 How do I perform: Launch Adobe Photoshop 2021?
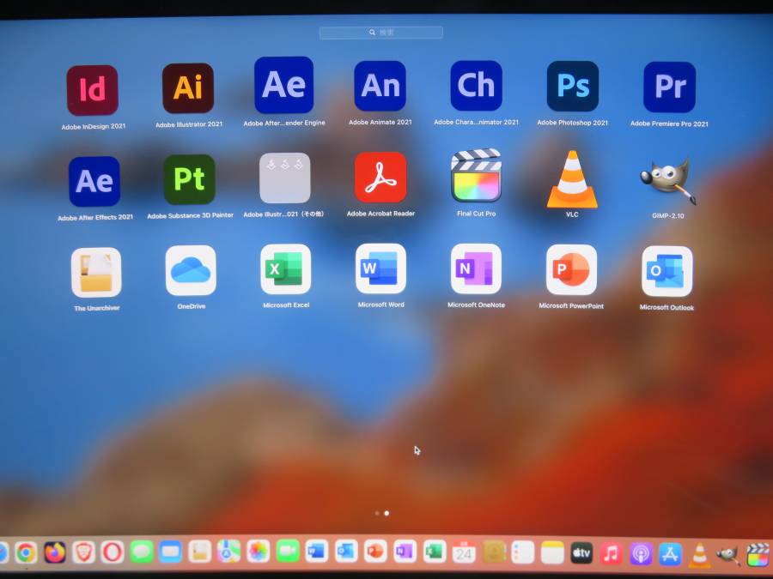[x=572, y=86]
